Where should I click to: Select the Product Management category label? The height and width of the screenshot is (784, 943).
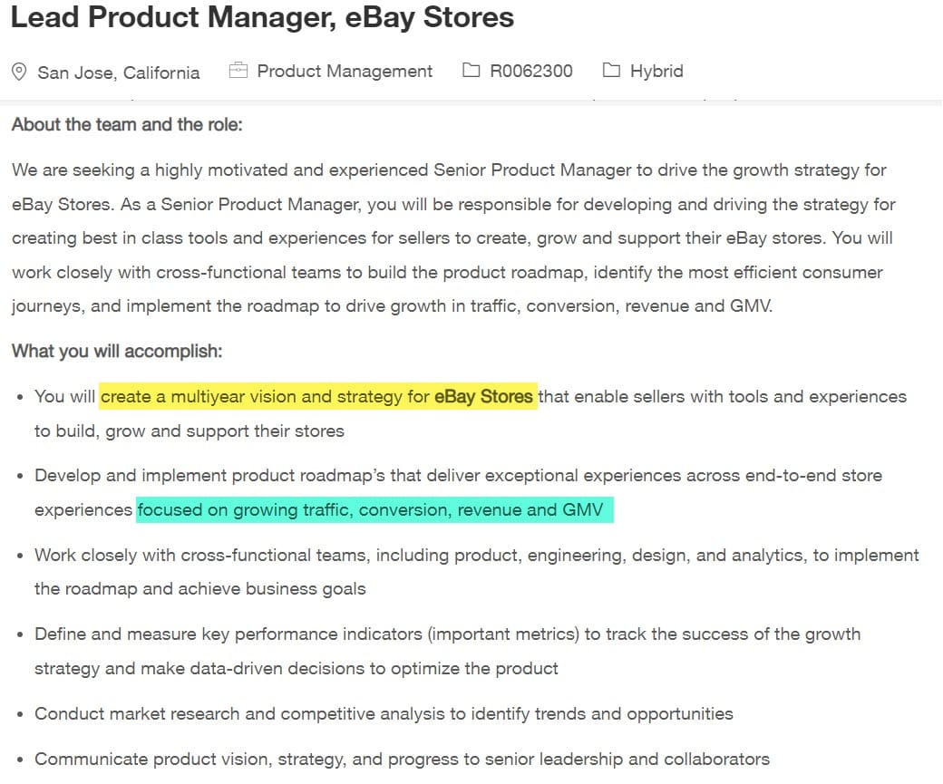click(345, 71)
